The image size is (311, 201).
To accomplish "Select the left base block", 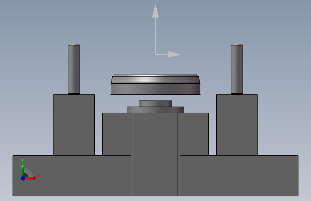I will [72, 176].
